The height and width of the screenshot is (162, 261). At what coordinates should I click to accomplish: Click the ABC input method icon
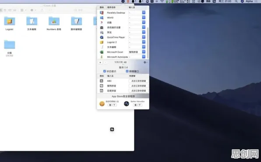point(102,81)
